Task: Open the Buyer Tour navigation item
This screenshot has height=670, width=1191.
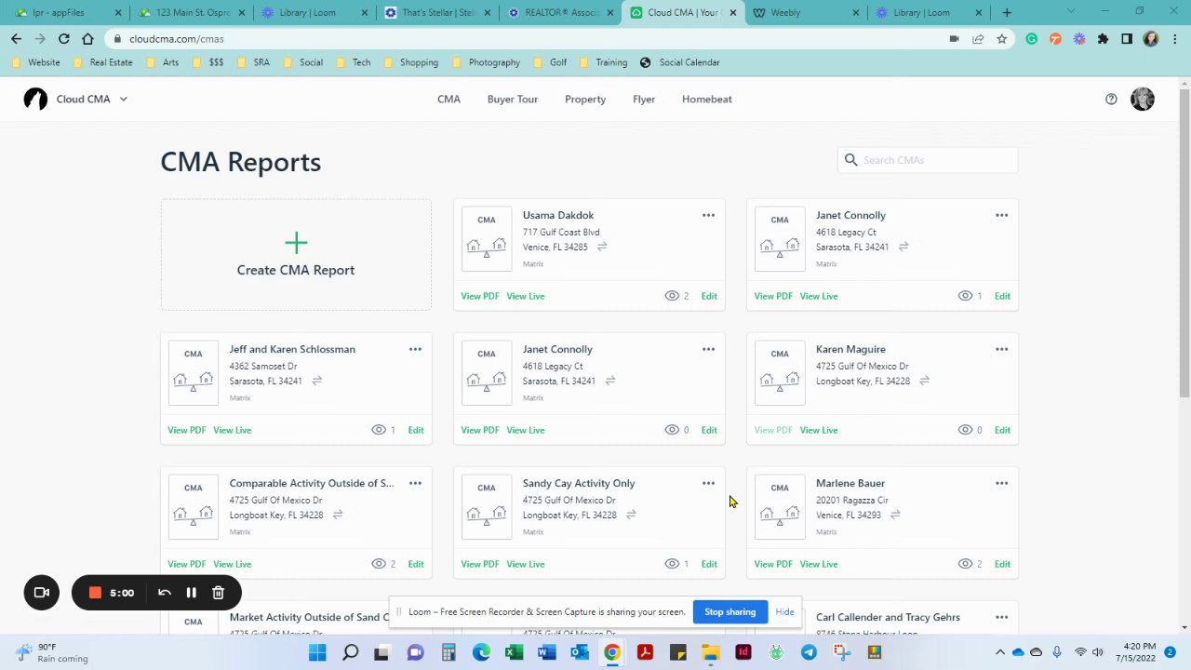Action: tap(513, 99)
